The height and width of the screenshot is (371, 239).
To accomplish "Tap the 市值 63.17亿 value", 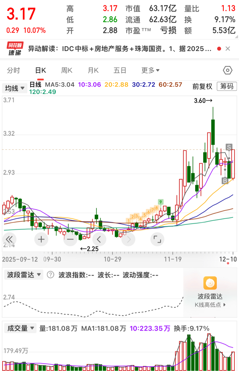I will (163, 8).
